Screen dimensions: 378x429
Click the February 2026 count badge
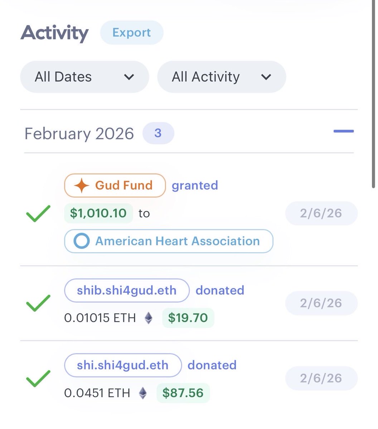coord(158,133)
